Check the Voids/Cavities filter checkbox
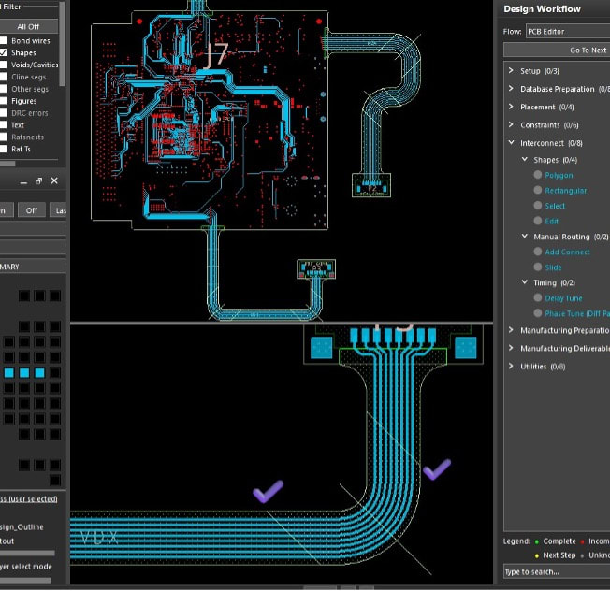610x591 pixels. [5, 65]
